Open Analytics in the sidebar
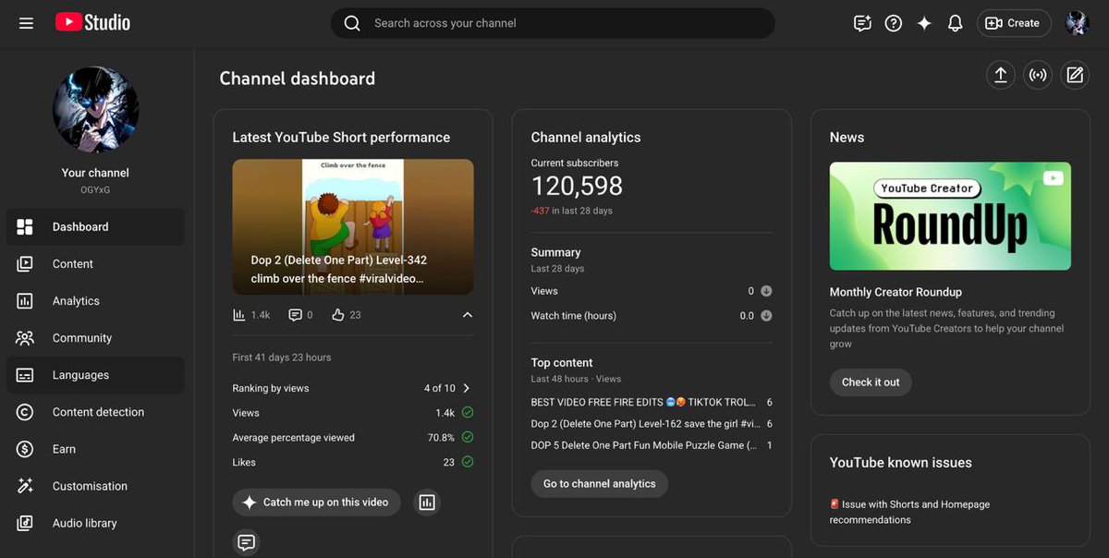Image resolution: width=1109 pixels, height=558 pixels. 95,300
